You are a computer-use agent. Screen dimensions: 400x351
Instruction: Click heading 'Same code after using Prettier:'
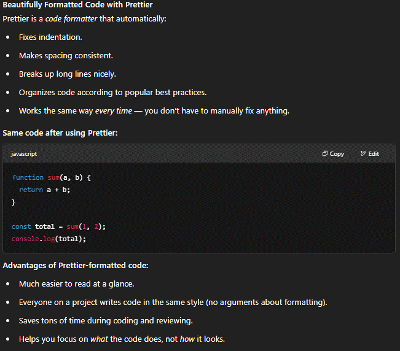(60, 133)
